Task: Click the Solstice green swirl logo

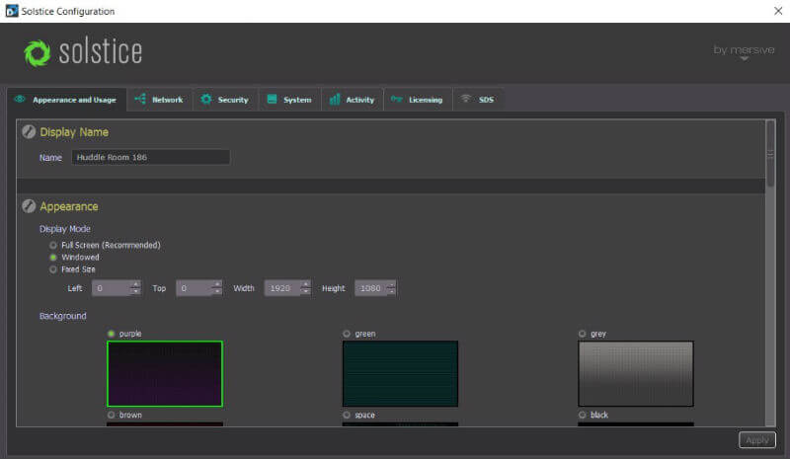Action: coord(38,53)
